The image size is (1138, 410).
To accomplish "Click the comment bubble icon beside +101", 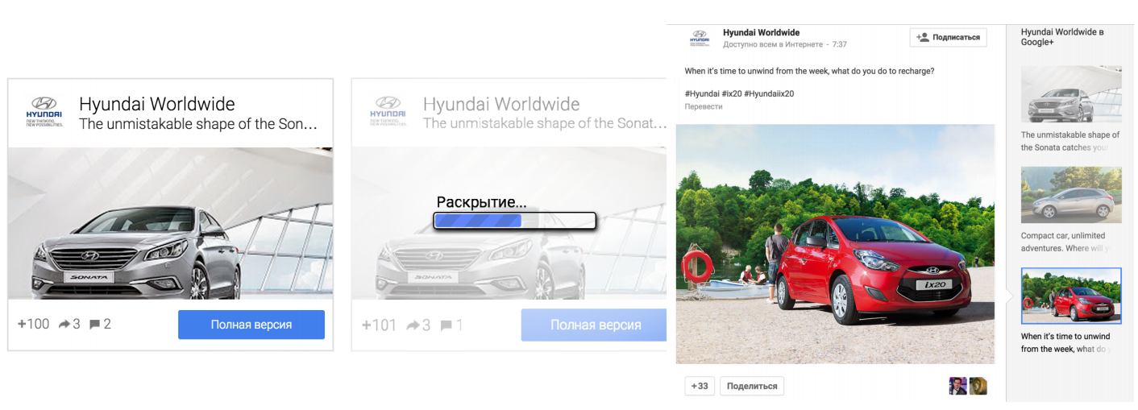I will [446, 325].
